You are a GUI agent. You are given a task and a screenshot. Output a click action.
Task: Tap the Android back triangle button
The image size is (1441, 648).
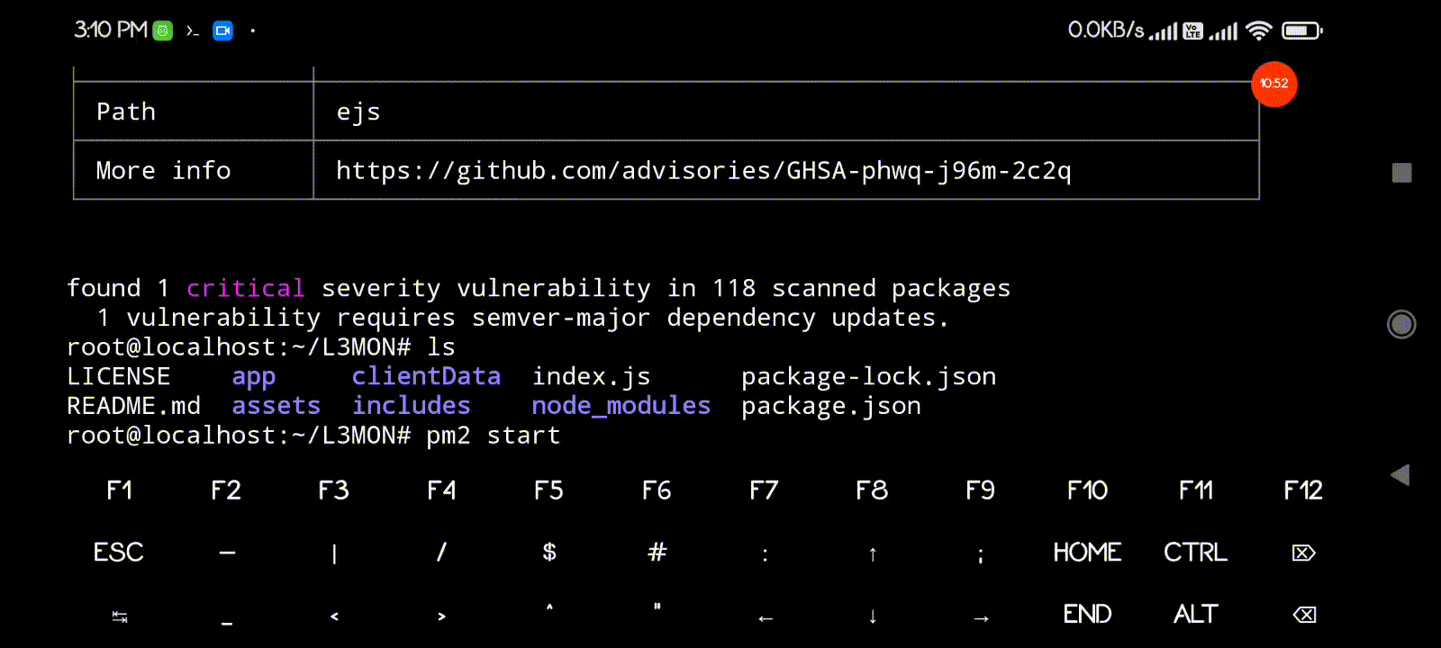[x=1400, y=475]
